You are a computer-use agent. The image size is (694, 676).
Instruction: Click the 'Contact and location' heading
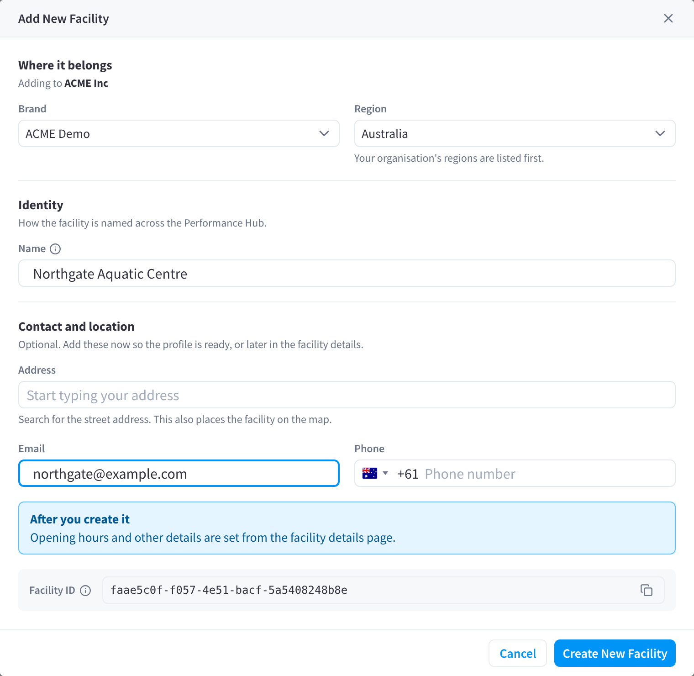pyautogui.click(x=76, y=327)
